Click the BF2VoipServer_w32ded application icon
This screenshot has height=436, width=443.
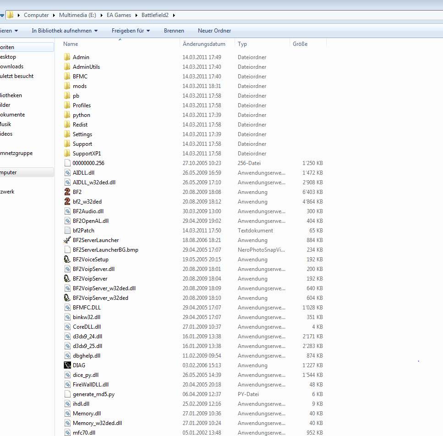(67, 298)
